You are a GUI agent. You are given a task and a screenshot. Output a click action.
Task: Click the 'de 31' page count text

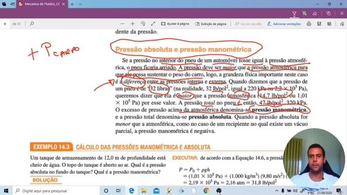point(16,24)
